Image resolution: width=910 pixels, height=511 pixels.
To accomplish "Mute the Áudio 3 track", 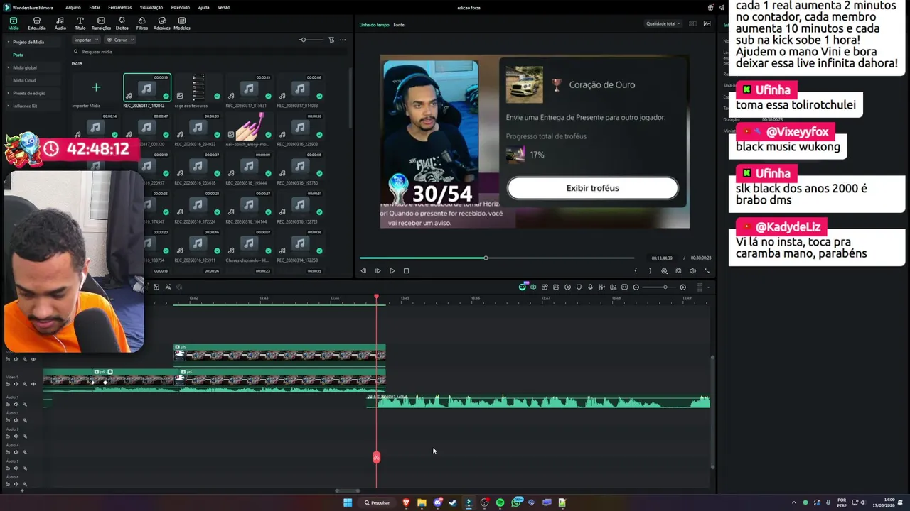I will point(16,436).
